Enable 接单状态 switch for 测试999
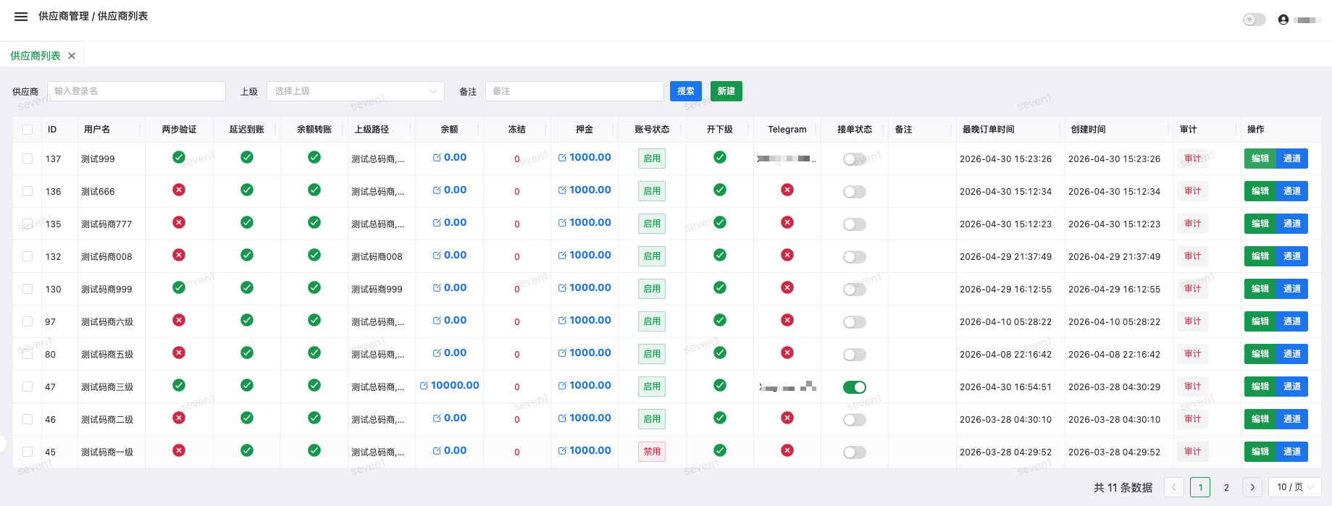 [855, 159]
